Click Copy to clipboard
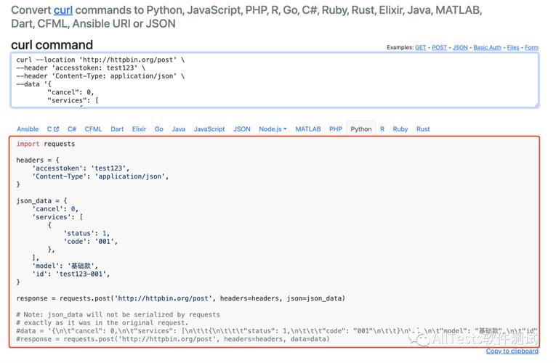Image resolution: width=556 pixels, height=363 pixels. [512, 351]
